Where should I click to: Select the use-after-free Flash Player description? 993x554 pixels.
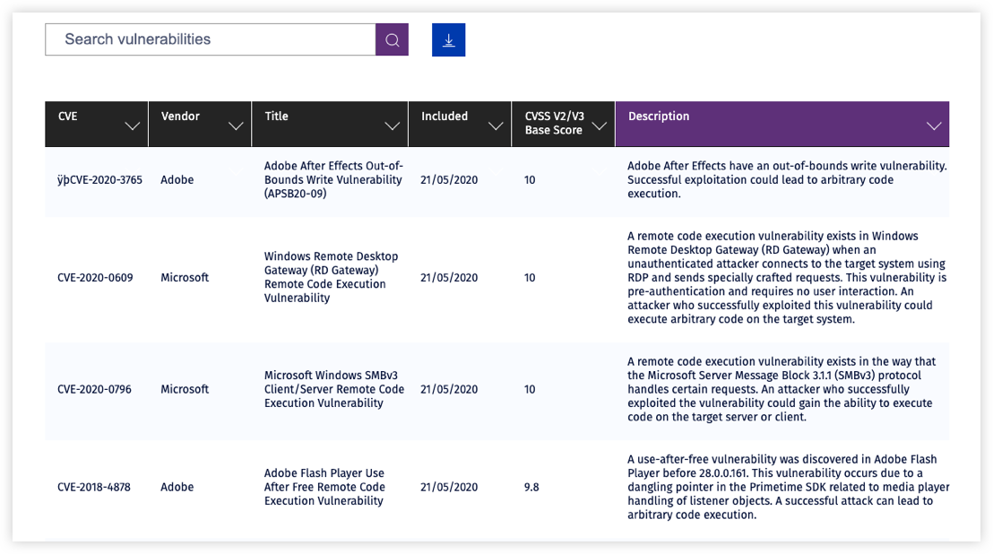pyautogui.click(x=789, y=487)
